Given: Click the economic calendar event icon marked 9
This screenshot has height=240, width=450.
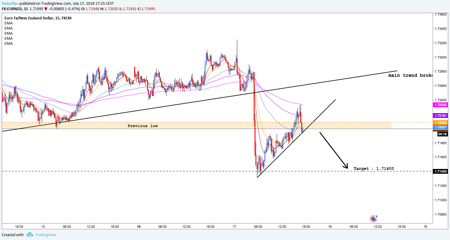Looking at the screenshot, I should 374,219.
